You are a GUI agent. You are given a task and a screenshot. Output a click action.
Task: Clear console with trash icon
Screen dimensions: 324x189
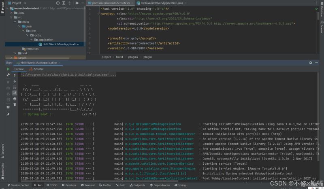pyautogui.click(x=15, y=105)
